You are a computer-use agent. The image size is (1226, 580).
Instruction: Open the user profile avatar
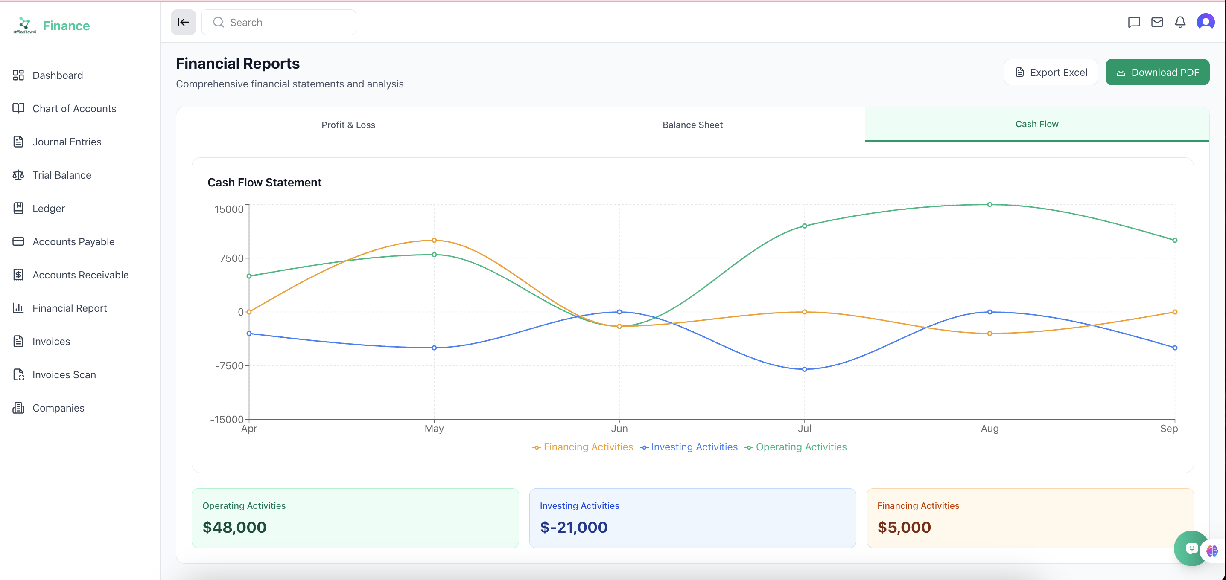tap(1205, 22)
